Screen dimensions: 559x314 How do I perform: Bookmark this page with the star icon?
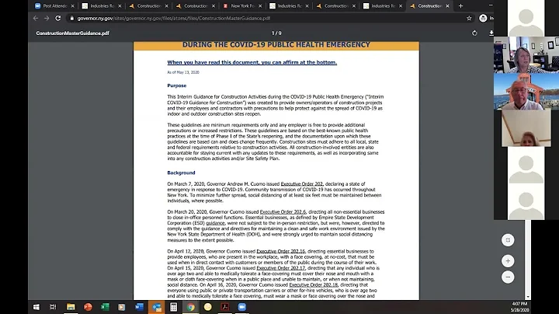tap(469, 18)
